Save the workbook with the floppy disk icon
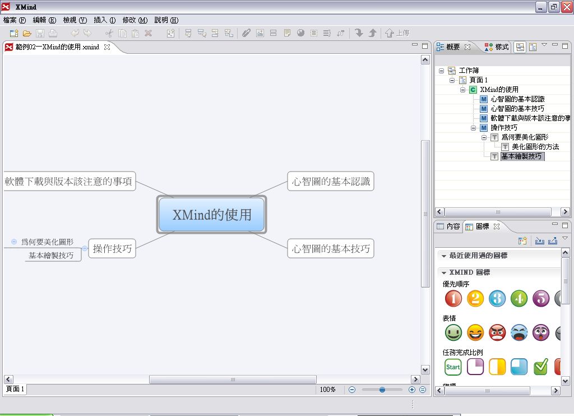Image resolution: width=574 pixels, height=416 pixels. tap(40, 33)
